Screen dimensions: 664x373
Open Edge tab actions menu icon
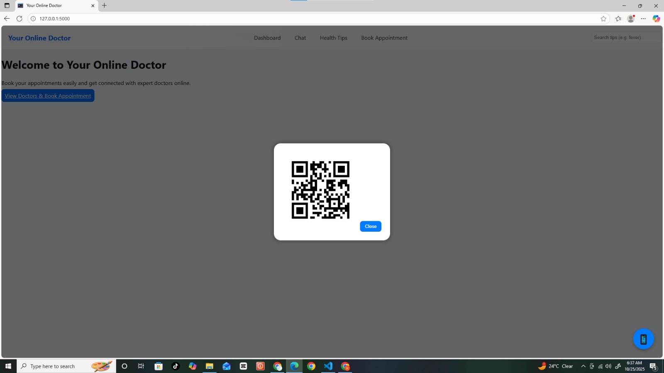pos(7,5)
